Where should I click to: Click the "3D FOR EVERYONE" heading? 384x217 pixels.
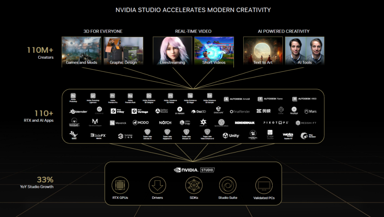[x=103, y=31]
